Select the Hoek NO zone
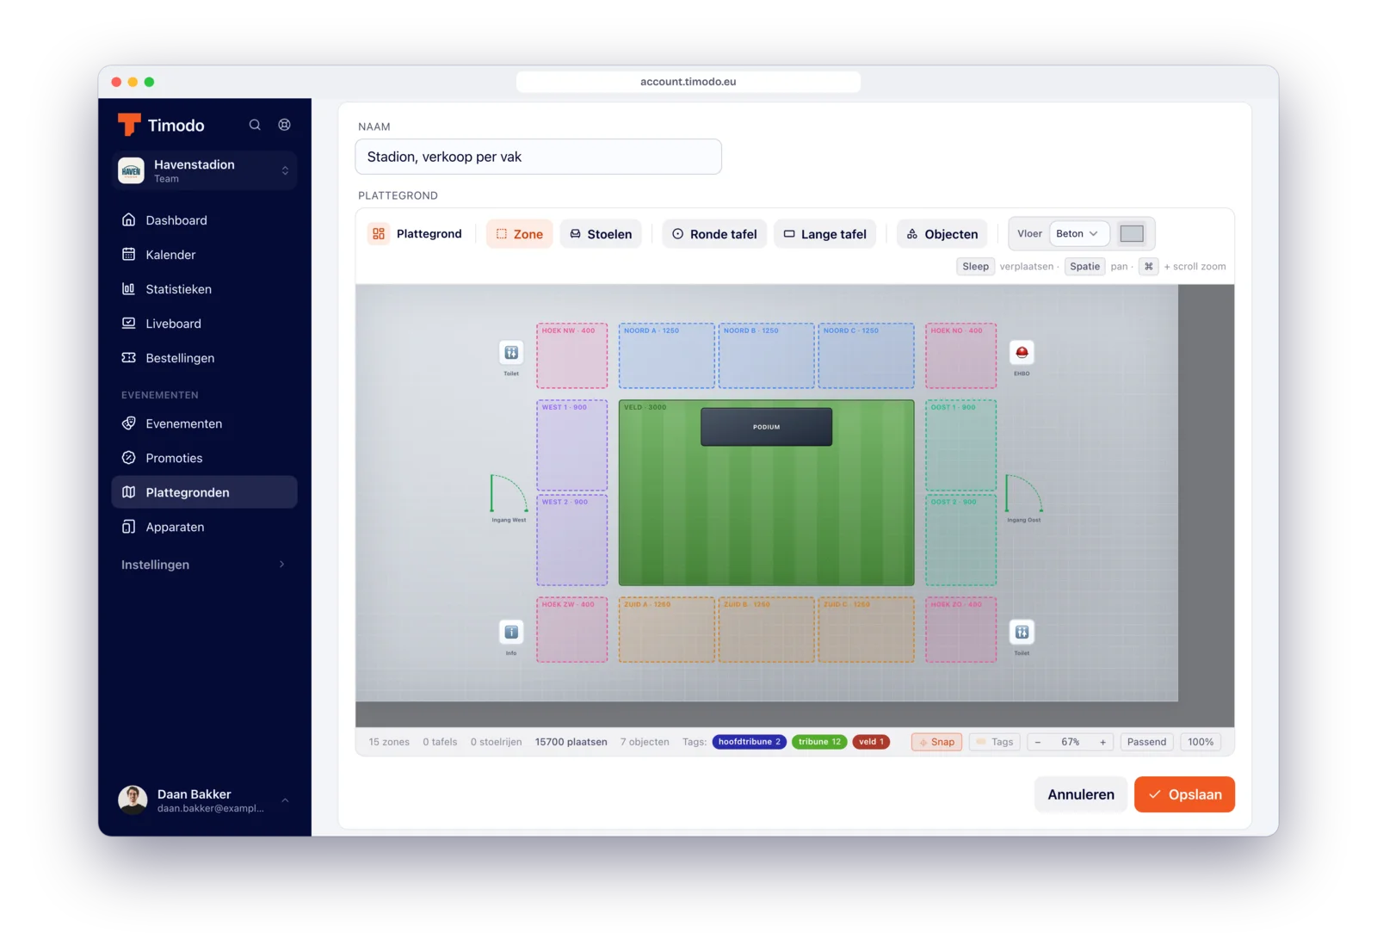 [961, 356]
